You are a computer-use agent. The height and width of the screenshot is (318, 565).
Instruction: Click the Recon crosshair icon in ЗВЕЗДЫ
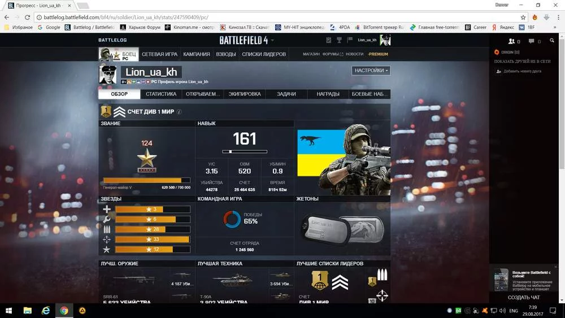[x=107, y=239]
